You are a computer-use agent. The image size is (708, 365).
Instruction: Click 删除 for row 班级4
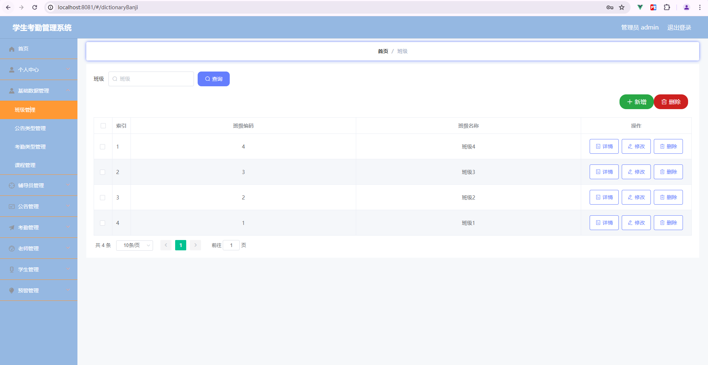tap(668, 146)
